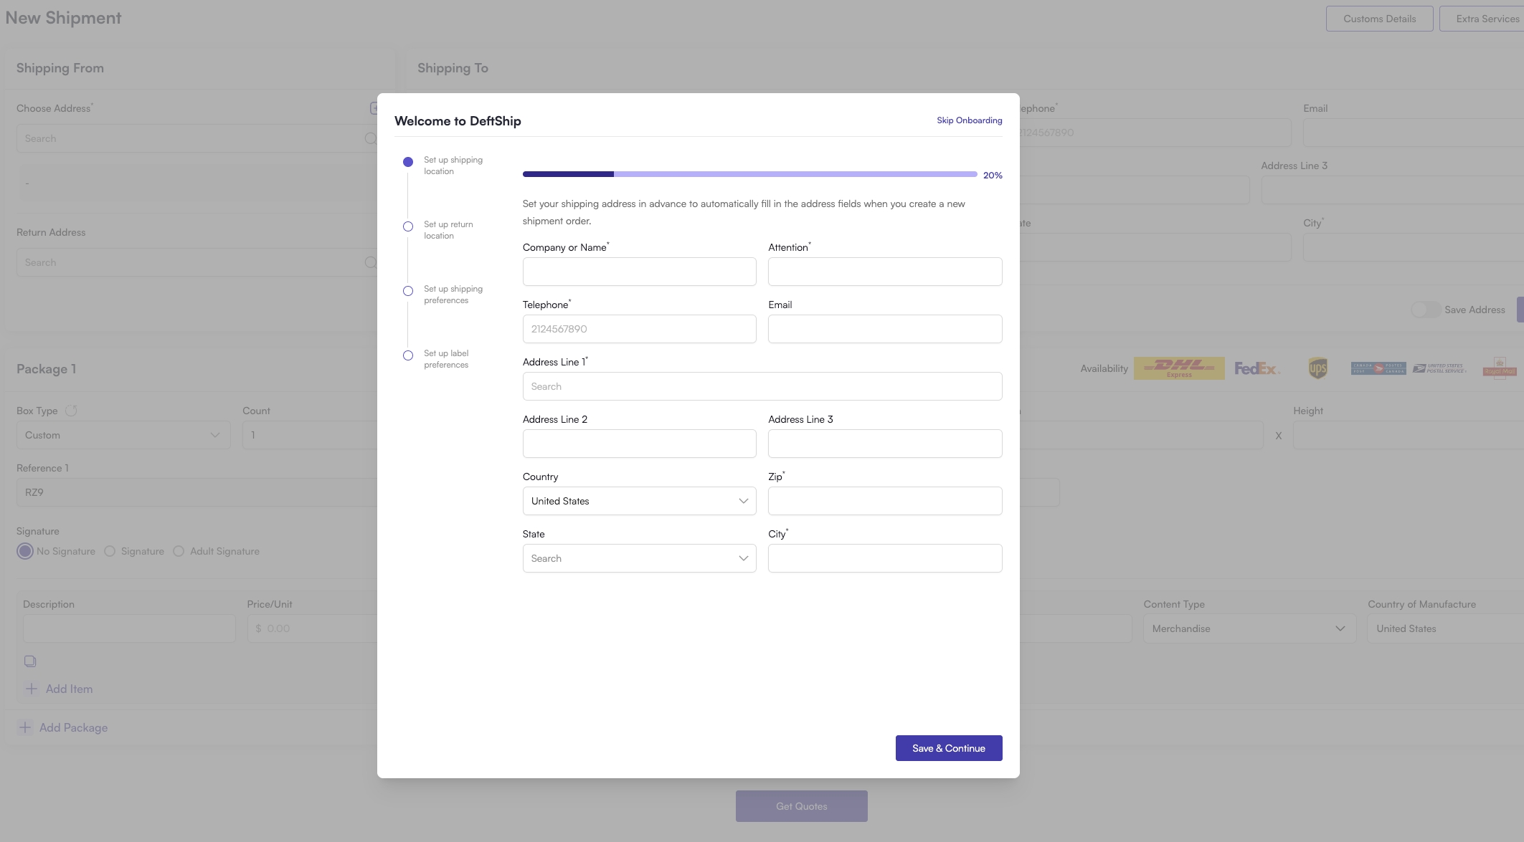Click the Email field in the dialog

click(x=885, y=329)
